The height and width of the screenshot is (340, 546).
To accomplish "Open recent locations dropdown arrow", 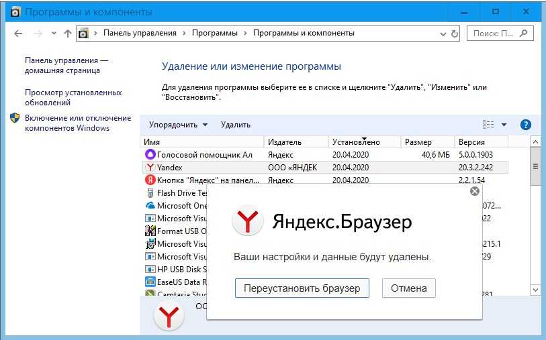I will pyautogui.click(x=54, y=34).
